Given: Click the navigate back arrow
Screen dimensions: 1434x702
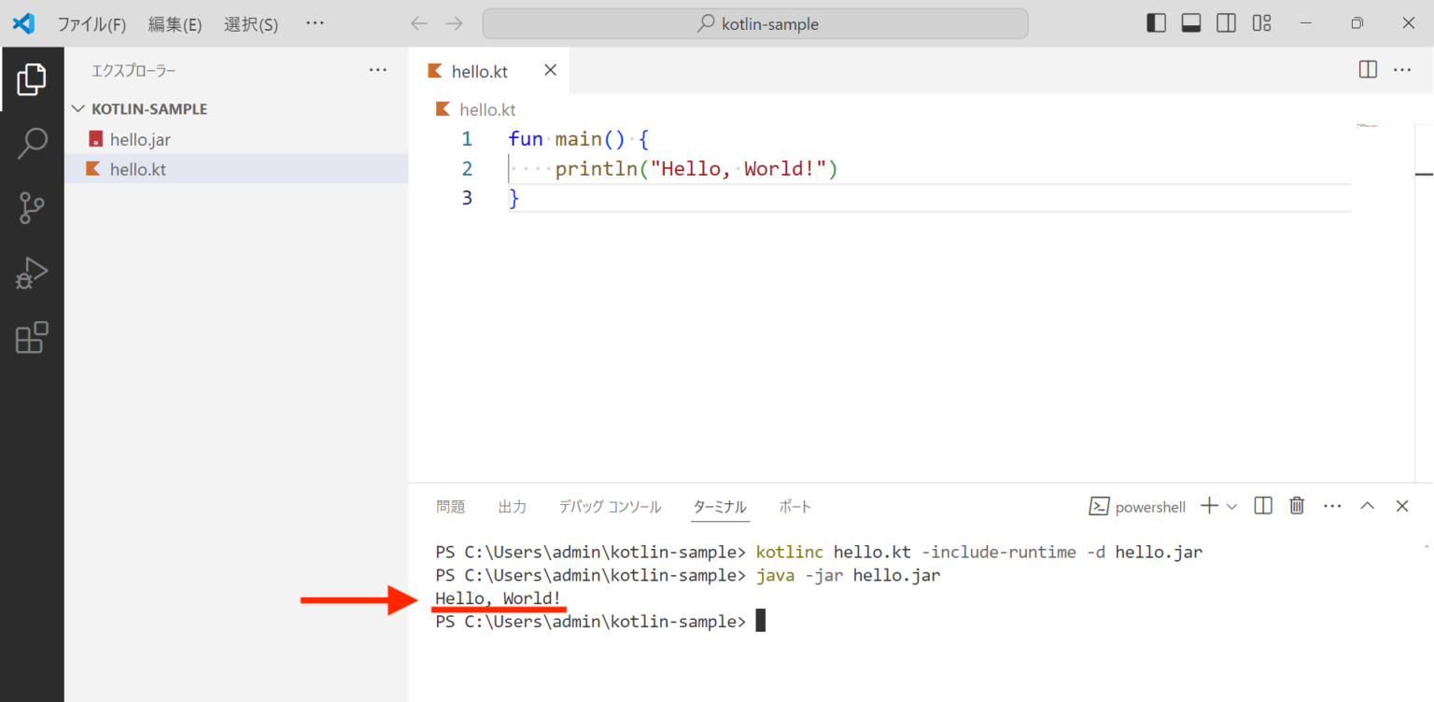Looking at the screenshot, I should coord(418,23).
